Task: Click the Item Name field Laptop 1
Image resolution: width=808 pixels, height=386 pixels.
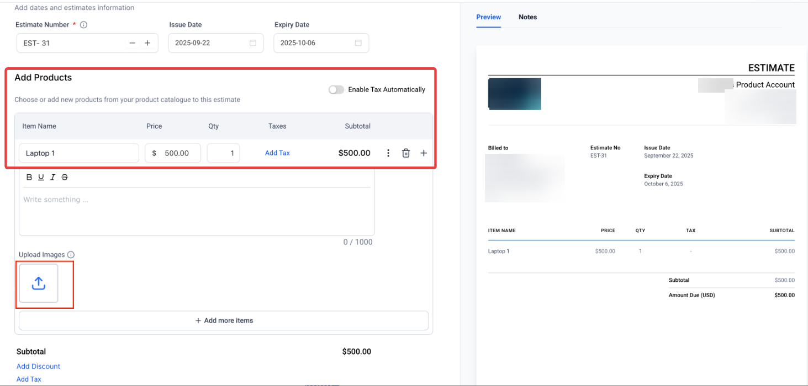Action: 78,153
